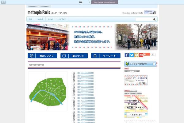Viewport: 184px width, 123px height.
Task: Share page on Facebook
Action: 127,55
